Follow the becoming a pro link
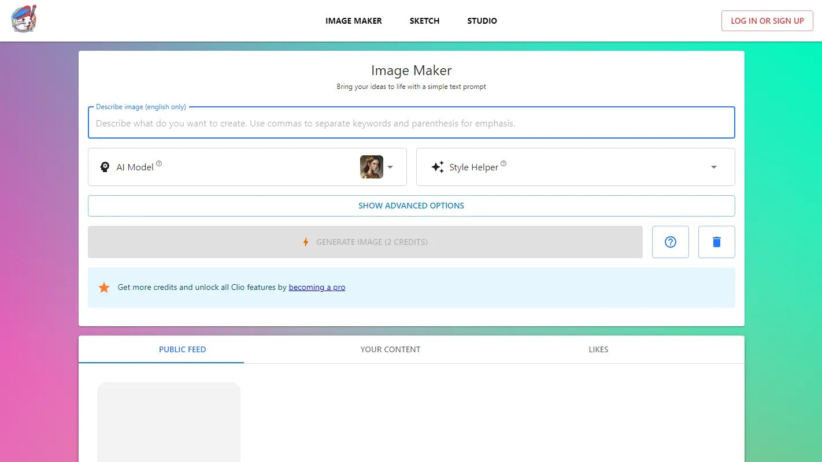This screenshot has width=822, height=462. (317, 287)
